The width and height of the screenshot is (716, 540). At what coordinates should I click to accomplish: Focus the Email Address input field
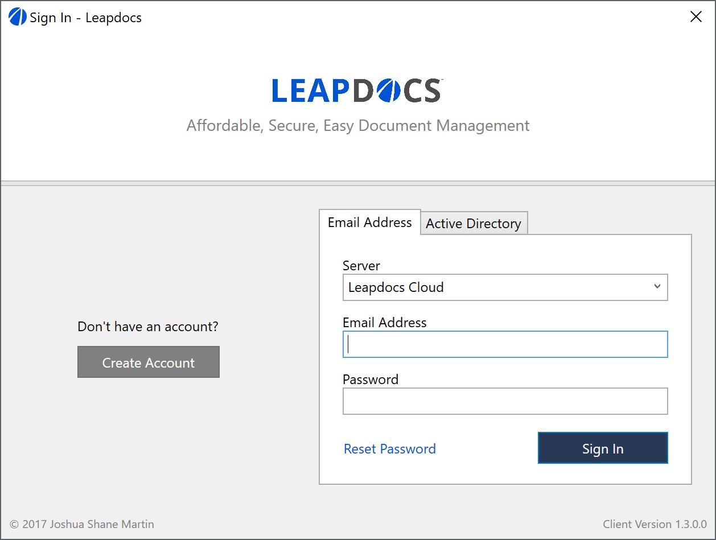click(x=505, y=344)
